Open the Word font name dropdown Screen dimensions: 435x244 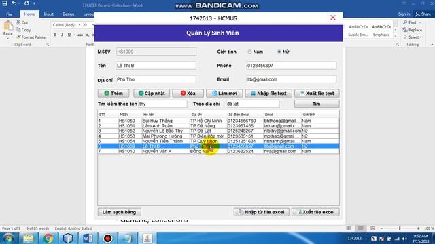(x=79, y=25)
